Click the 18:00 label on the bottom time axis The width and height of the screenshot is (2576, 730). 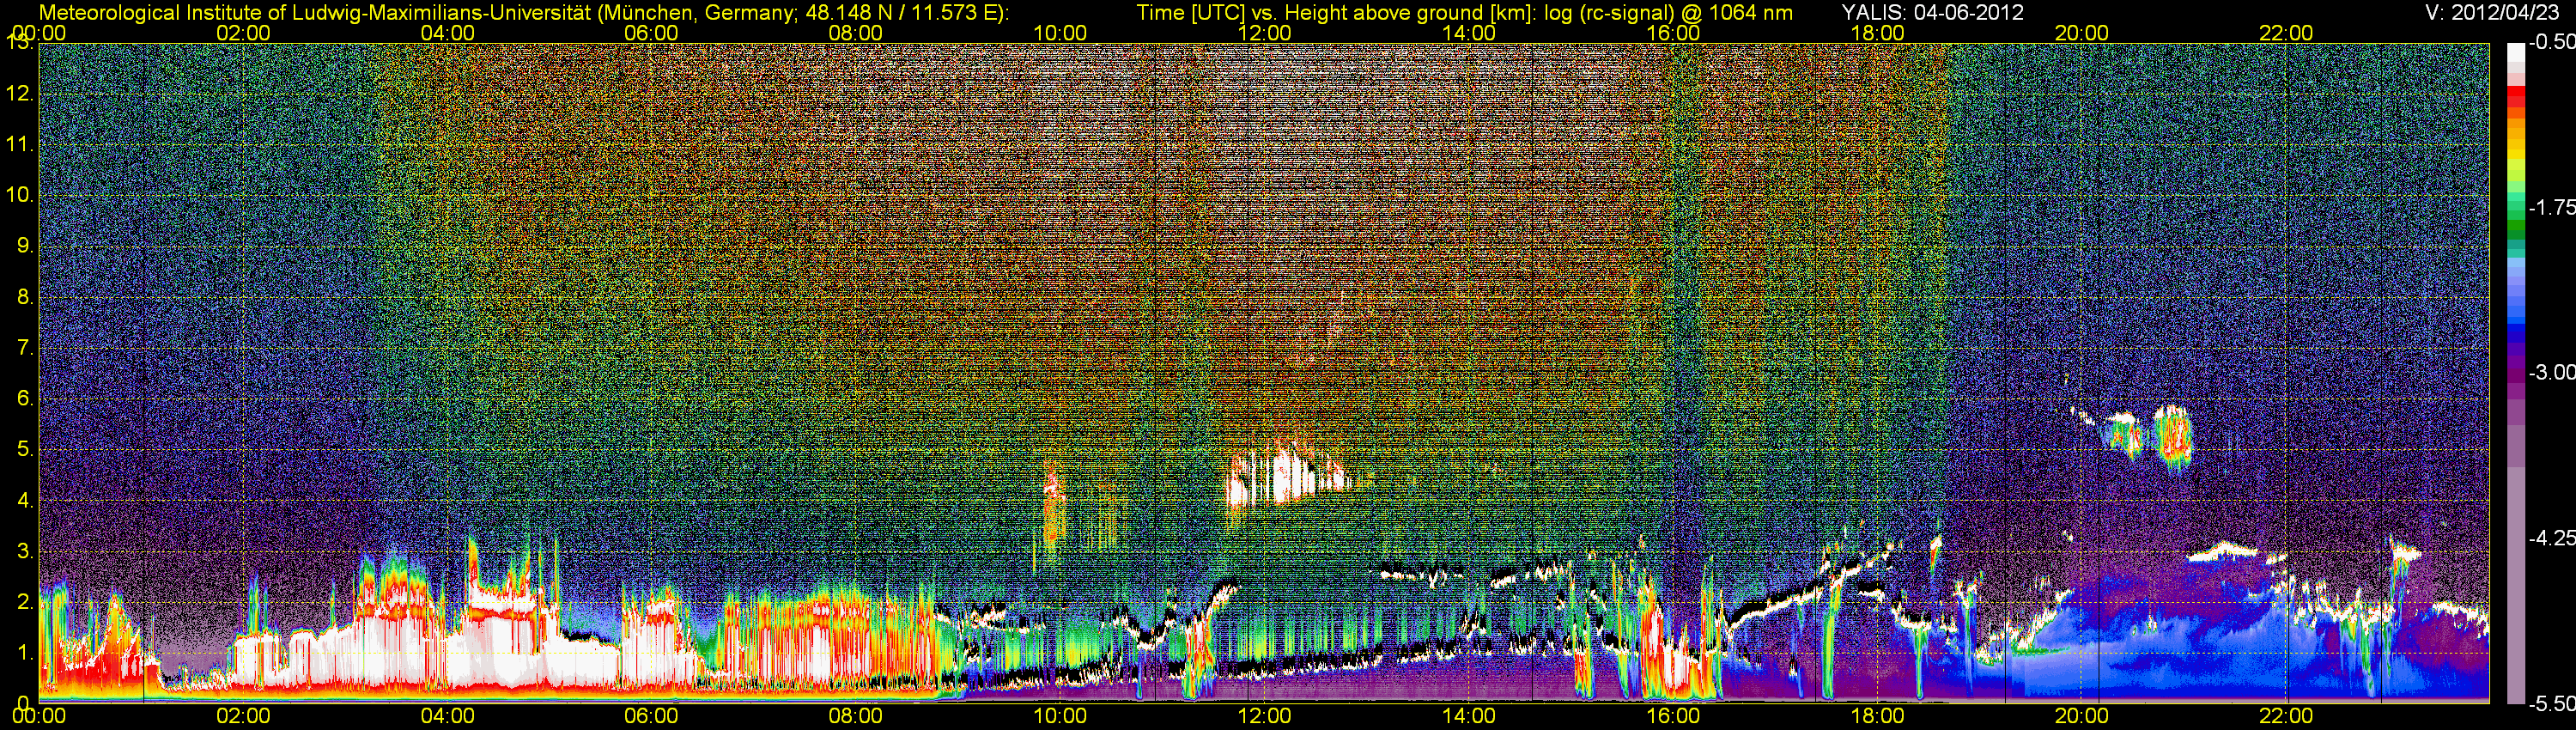1877,716
